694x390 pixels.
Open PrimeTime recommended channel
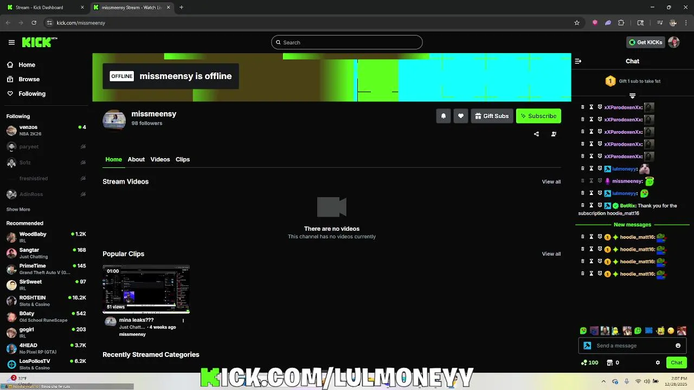tap(46, 269)
